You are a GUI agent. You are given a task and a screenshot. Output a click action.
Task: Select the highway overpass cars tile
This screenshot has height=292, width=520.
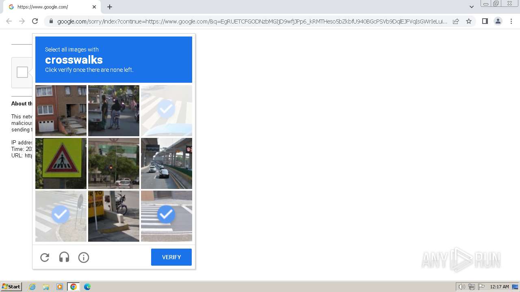click(x=167, y=163)
